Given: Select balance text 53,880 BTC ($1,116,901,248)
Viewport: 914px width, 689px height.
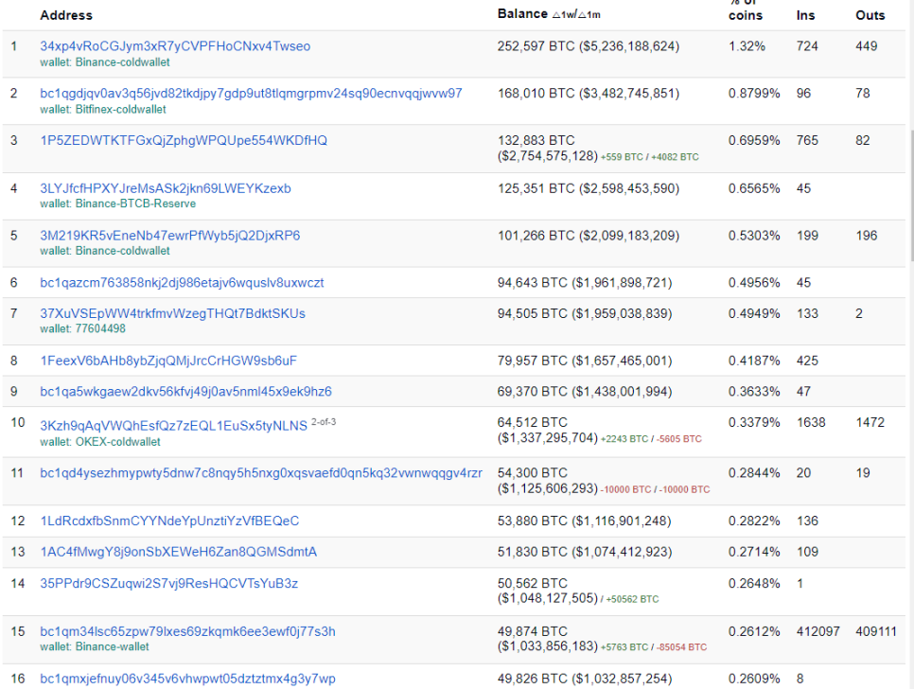Looking at the screenshot, I should [x=584, y=521].
